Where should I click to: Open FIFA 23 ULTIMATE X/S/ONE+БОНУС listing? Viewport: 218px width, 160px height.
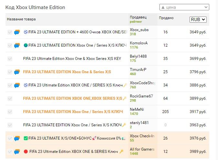click(x=75, y=138)
